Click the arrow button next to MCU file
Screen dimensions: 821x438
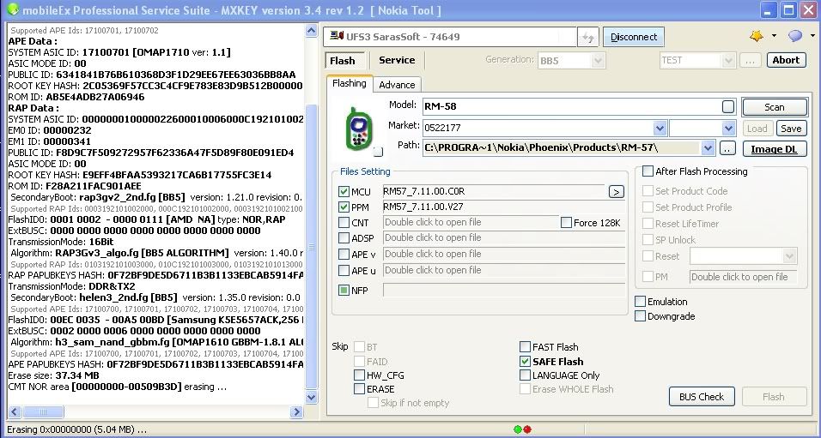[617, 191]
